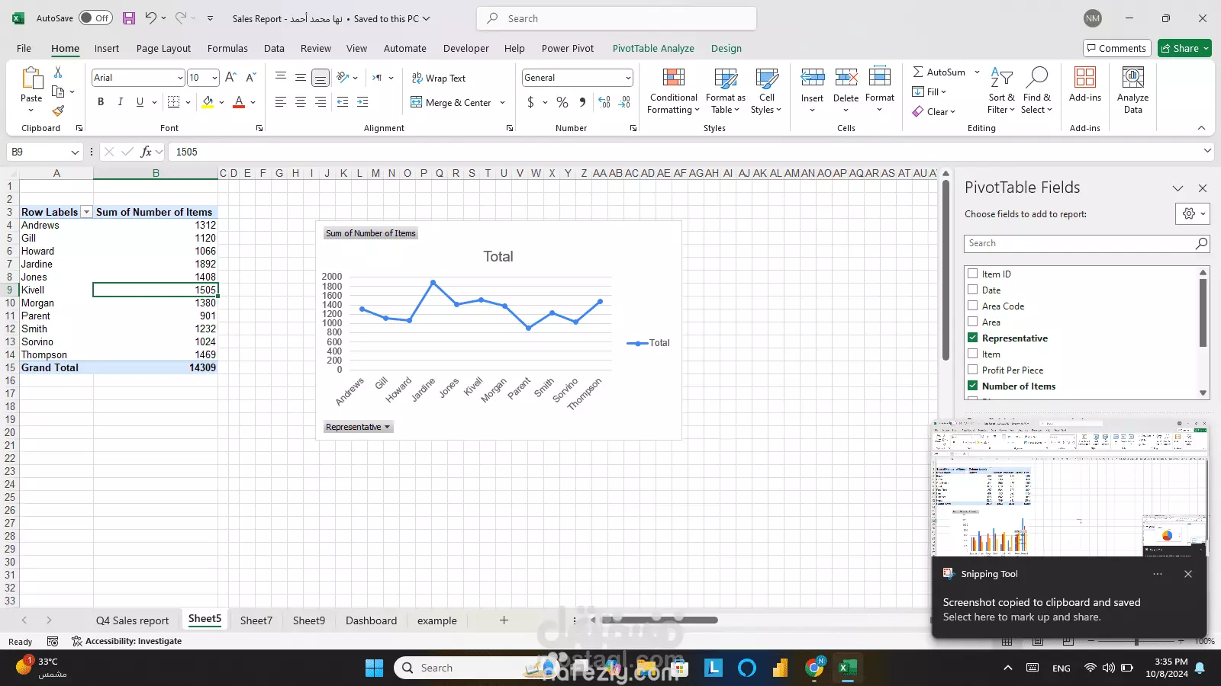Click the Snipping Tool screenshot thumbnail
Image resolution: width=1221 pixels, height=686 pixels.
[x=1069, y=488]
